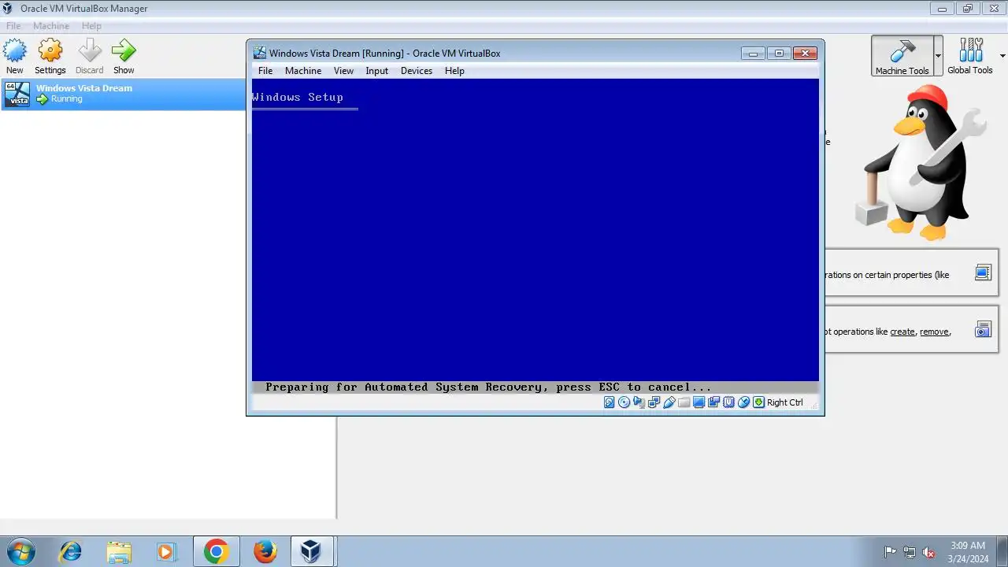Click the mouse integration status icon
The height and width of the screenshot is (567, 1008).
[743, 402]
